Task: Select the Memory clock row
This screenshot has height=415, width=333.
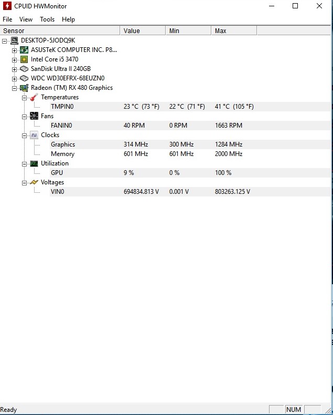Action: click(x=190, y=154)
